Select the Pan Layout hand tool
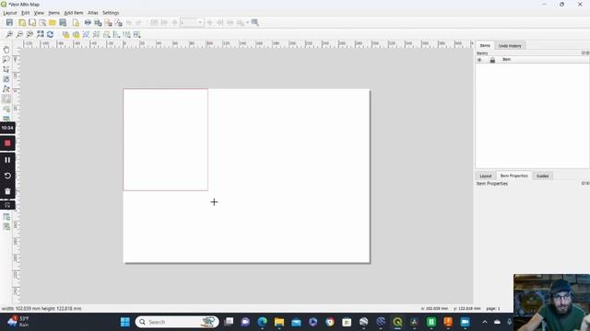Viewport: 590px width, 331px height. coord(6,50)
